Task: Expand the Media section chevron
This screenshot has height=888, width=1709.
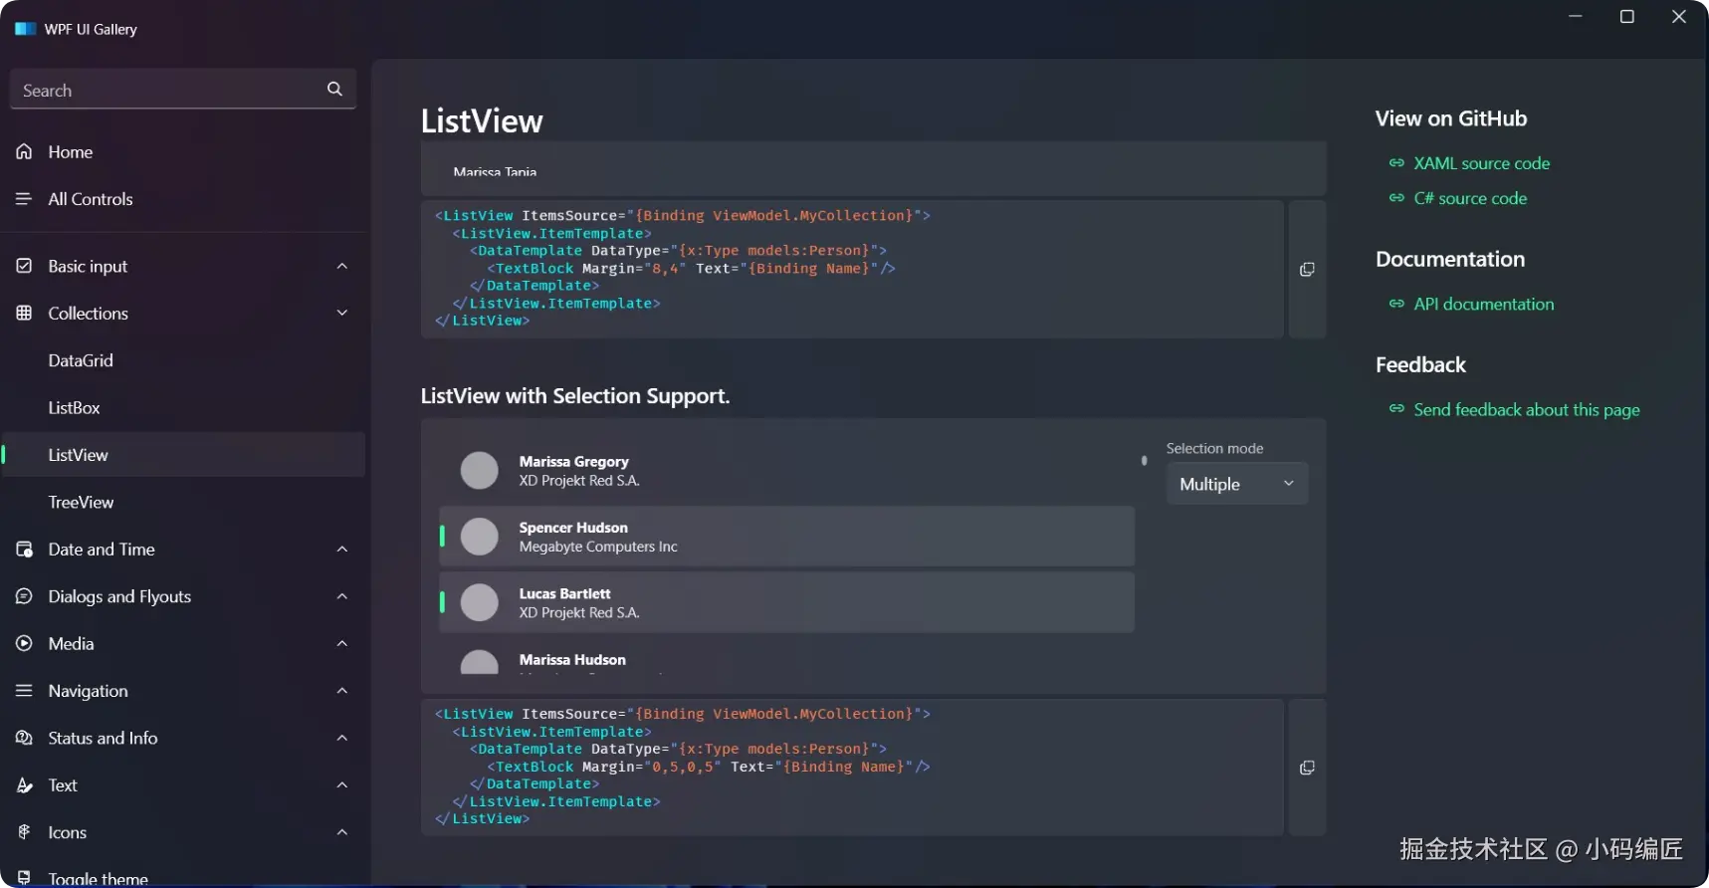Action: click(341, 643)
